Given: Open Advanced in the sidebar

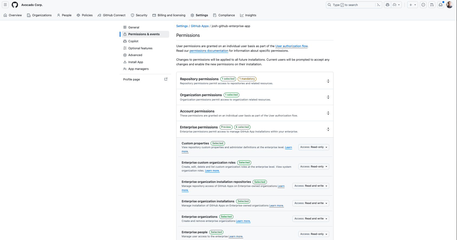Looking at the screenshot, I should [x=145, y=55].
